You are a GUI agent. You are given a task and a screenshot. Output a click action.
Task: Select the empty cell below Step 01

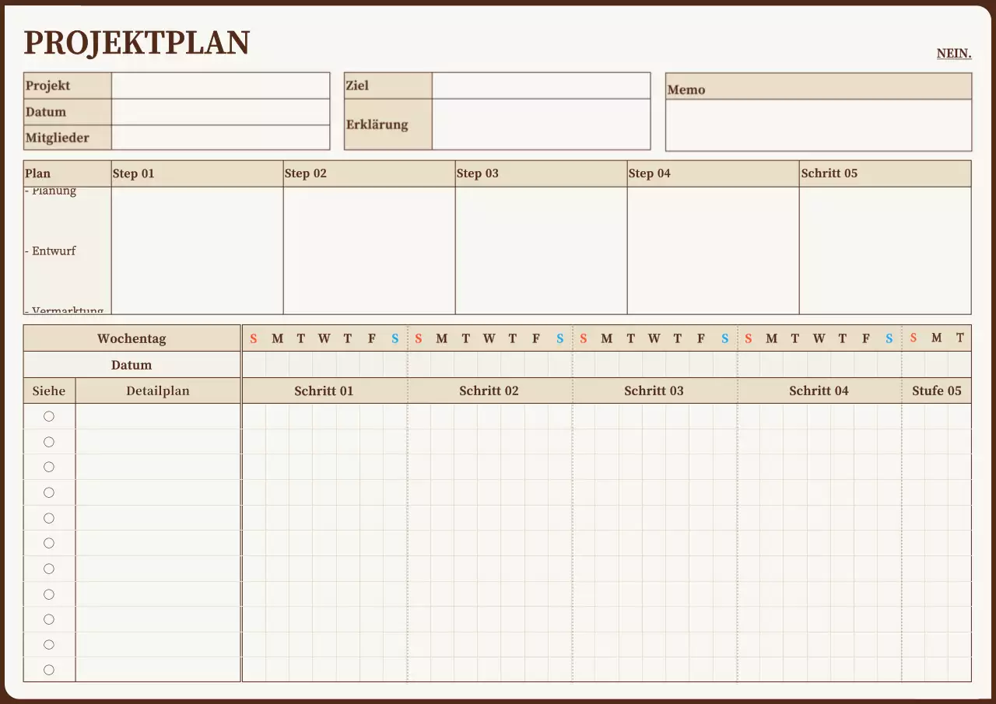point(197,250)
